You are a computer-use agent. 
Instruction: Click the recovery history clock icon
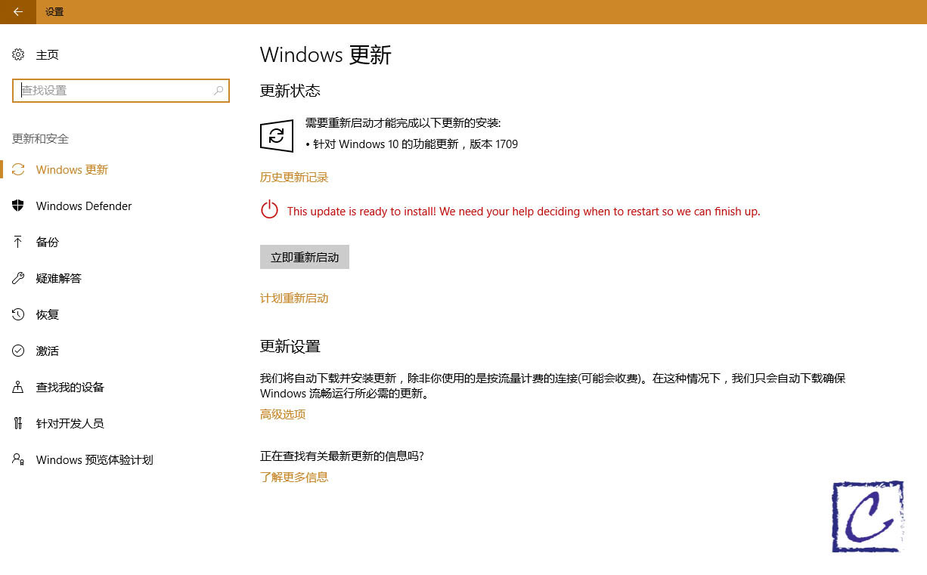tap(18, 314)
